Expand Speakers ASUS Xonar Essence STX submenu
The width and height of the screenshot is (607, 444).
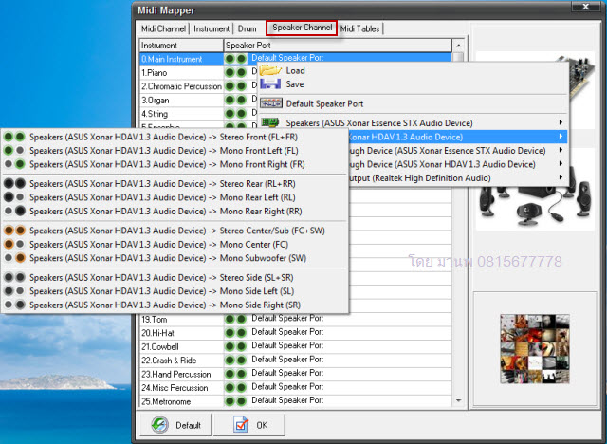(561, 122)
